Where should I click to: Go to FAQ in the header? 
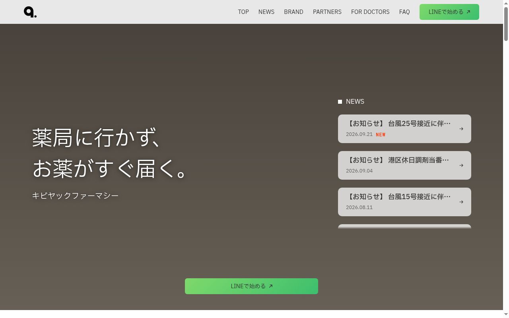pyautogui.click(x=404, y=12)
